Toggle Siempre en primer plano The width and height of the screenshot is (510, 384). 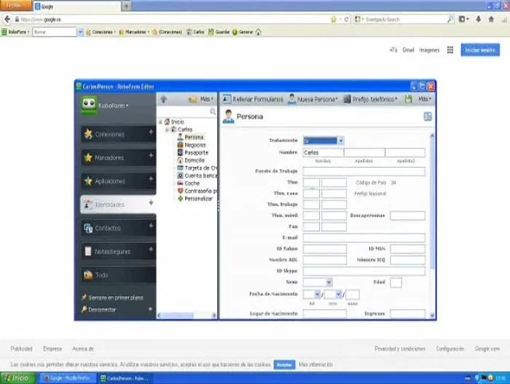coord(115,297)
